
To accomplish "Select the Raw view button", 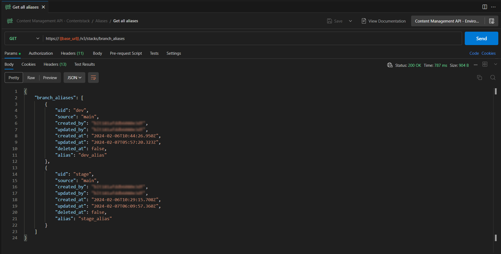I will [x=31, y=78].
